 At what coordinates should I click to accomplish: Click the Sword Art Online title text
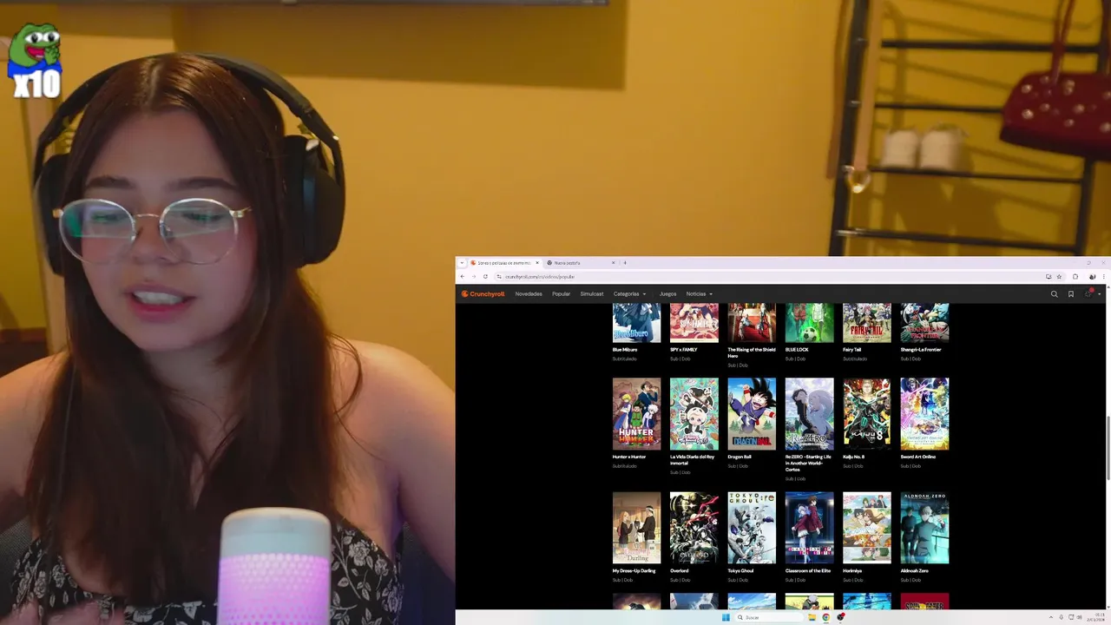(918, 457)
